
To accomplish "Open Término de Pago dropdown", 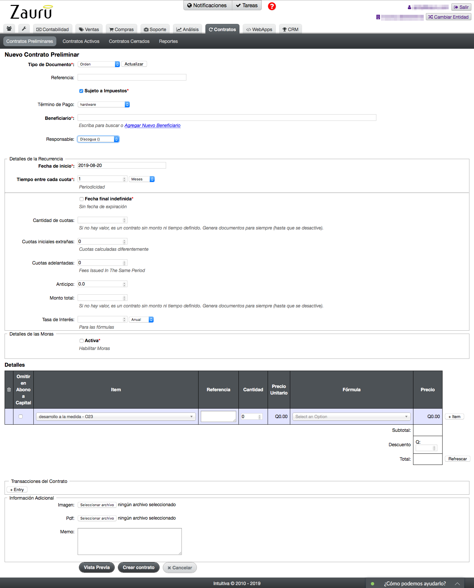I will click(x=104, y=104).
